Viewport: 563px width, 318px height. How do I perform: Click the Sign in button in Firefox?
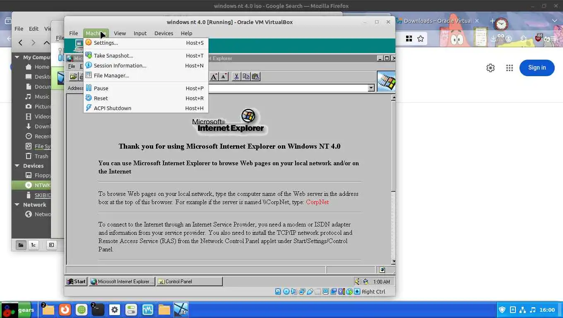[x=537, y=67]
